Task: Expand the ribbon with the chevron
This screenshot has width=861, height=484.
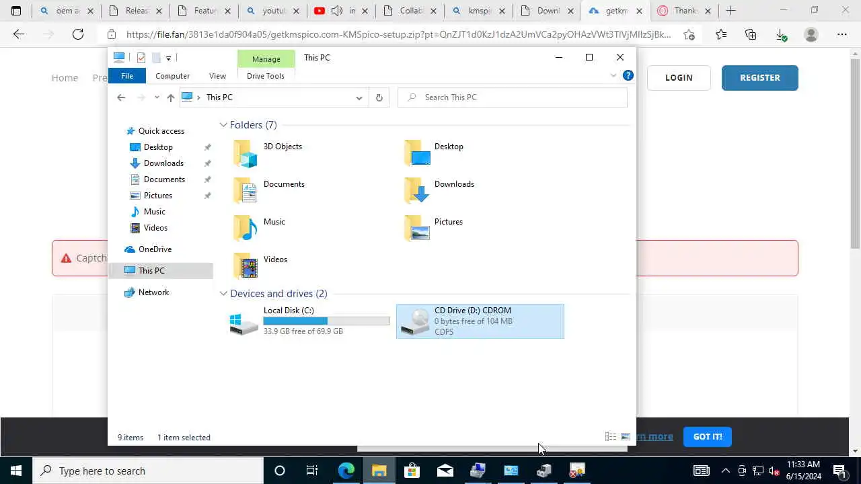Action: (x=613, y=75)
